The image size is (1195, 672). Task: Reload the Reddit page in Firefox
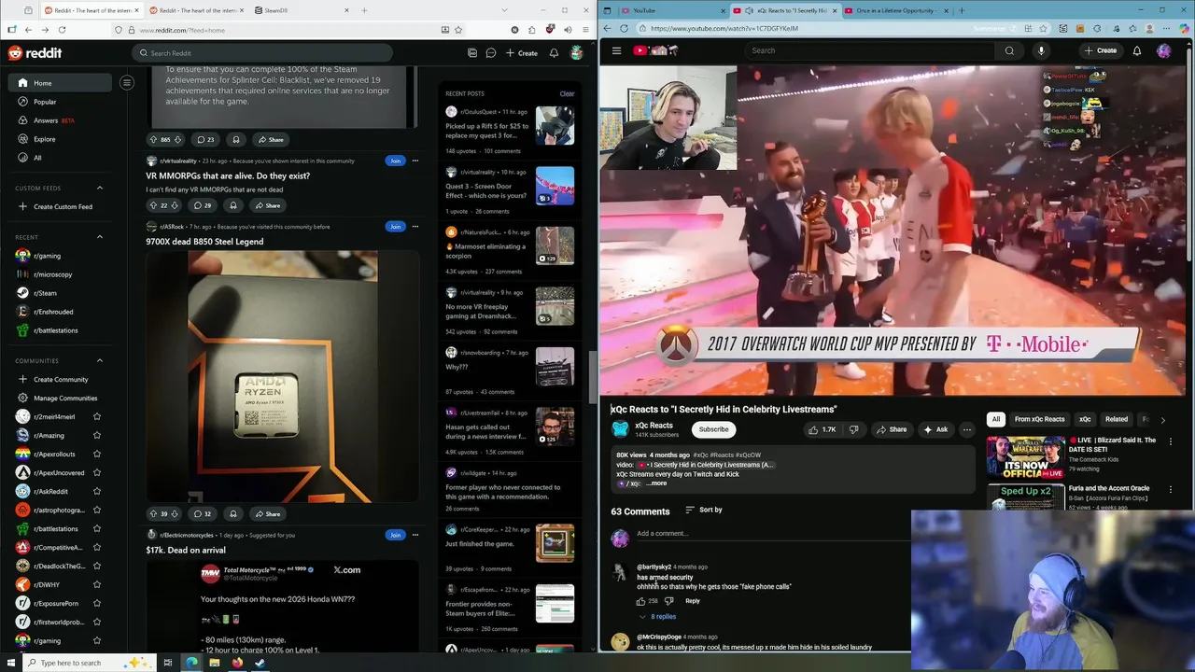pyautogui.click(x=62, y=30)
